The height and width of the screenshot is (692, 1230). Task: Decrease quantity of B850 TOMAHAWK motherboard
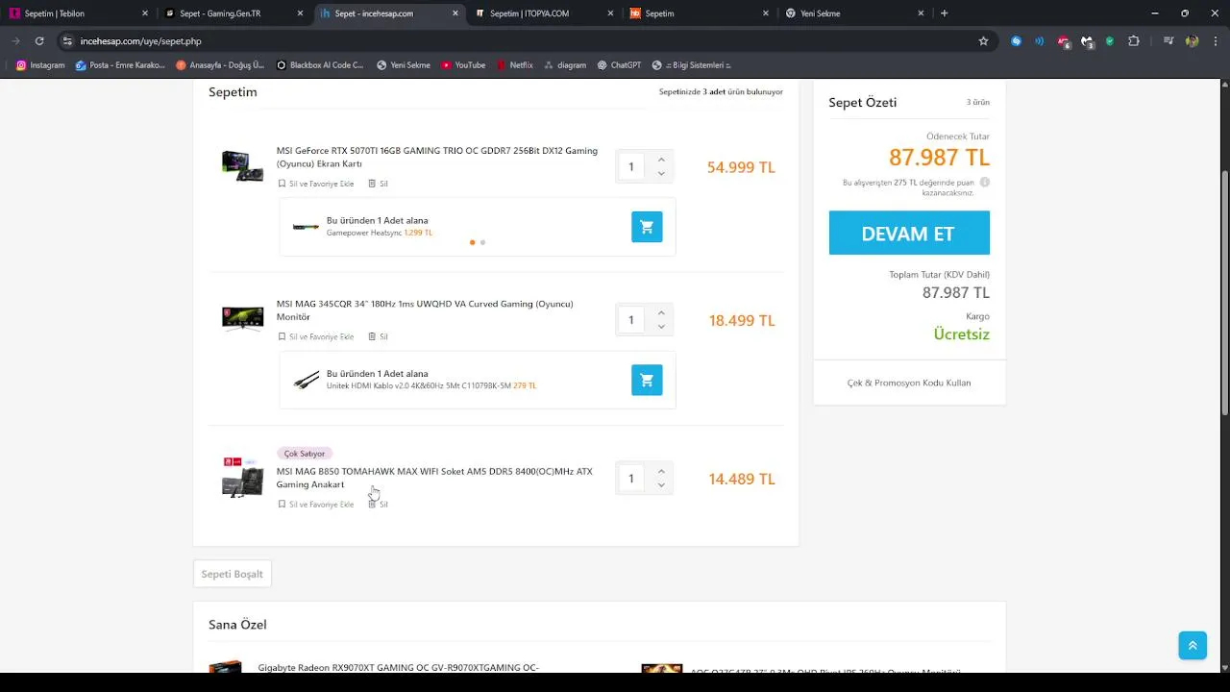pyautogui.click(x=661, y=485)
